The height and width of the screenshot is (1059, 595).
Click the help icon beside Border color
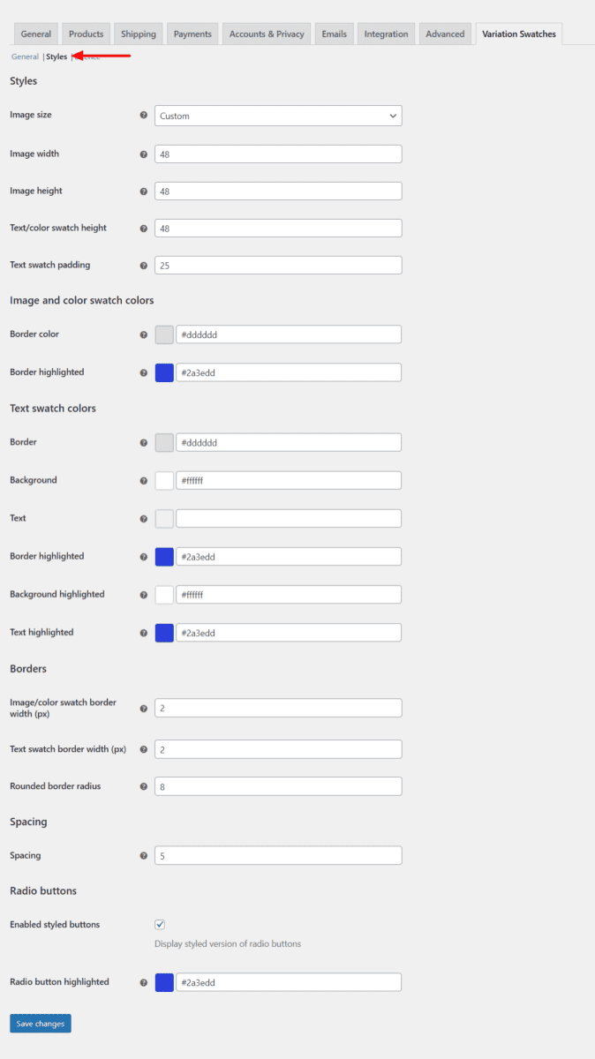click(x=143, y=334)
